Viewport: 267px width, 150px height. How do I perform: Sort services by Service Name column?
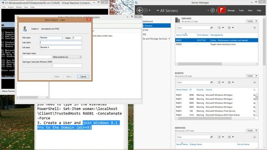243,144
